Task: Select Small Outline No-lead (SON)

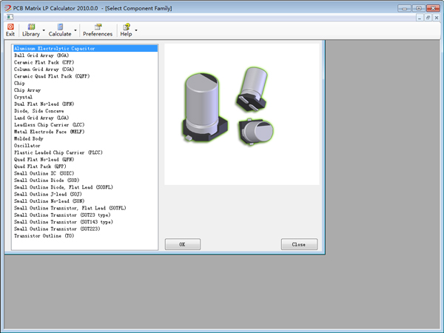Action: (85, 201)
